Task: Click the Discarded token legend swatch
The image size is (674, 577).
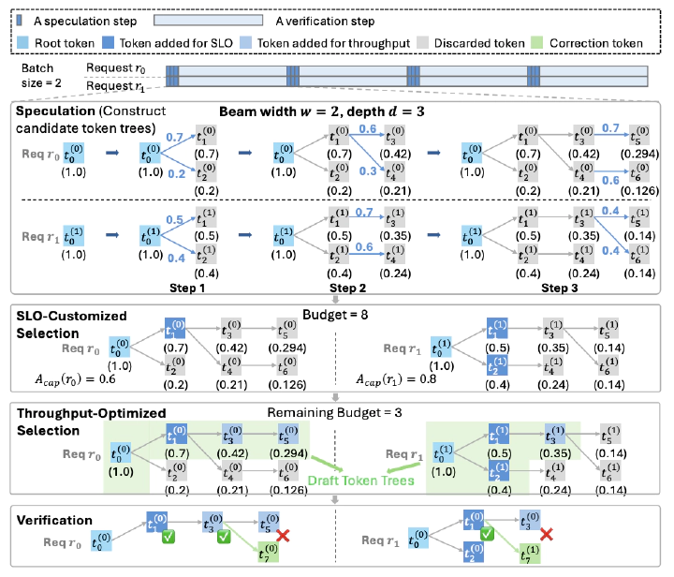Action: (x=423, y=42)
